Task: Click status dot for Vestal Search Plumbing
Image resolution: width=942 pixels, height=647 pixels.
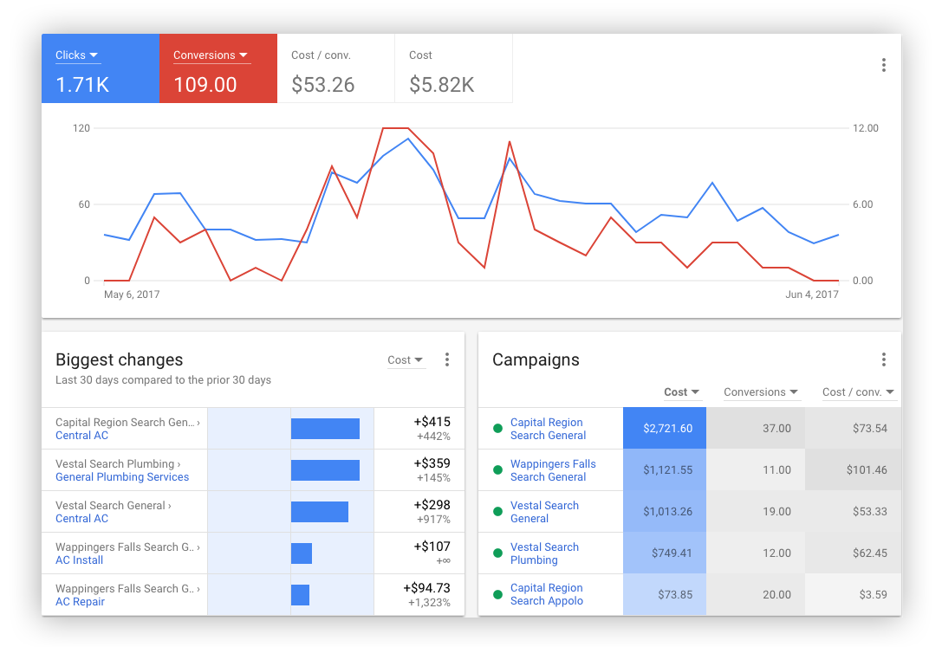Action: 497,553
